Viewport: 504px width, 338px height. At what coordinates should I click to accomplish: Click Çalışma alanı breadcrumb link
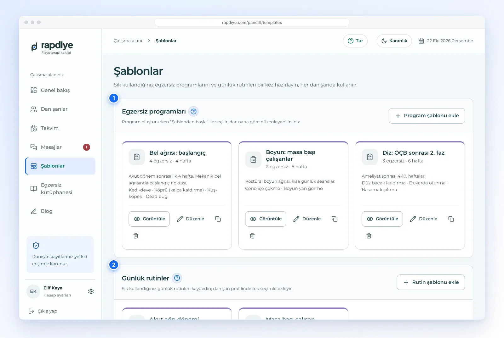coord(128,41)
